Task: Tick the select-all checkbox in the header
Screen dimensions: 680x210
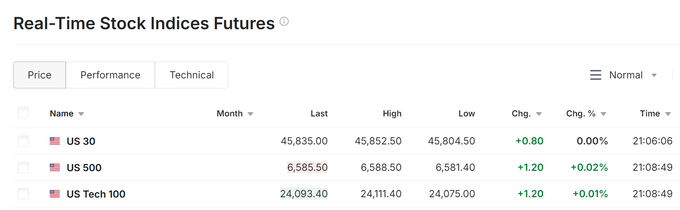Action: tap(23, 113)
